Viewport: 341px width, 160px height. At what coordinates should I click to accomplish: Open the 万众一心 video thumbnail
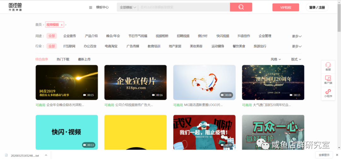point(273,132)
